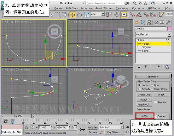This screenshot has height=136, width=174.
Task: Open the View reference coordinate dropdown
Action: click(97, 14)
